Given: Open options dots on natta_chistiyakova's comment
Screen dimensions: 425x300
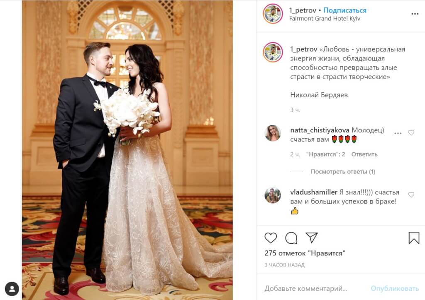Looking at the screenshot, I should [398, 133].
